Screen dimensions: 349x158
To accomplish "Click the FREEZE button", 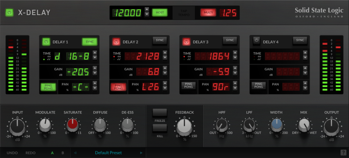I will pyautogui.click(x=160, y=113).
